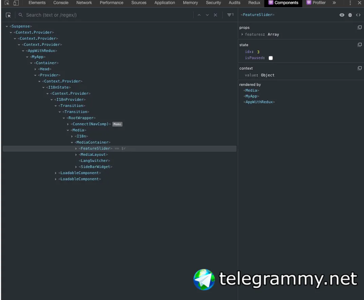Image resolution: width=364 pixels, height=300 pixels.
Task: Collapse the MediaContainer node
Action: tap(72, 143)
